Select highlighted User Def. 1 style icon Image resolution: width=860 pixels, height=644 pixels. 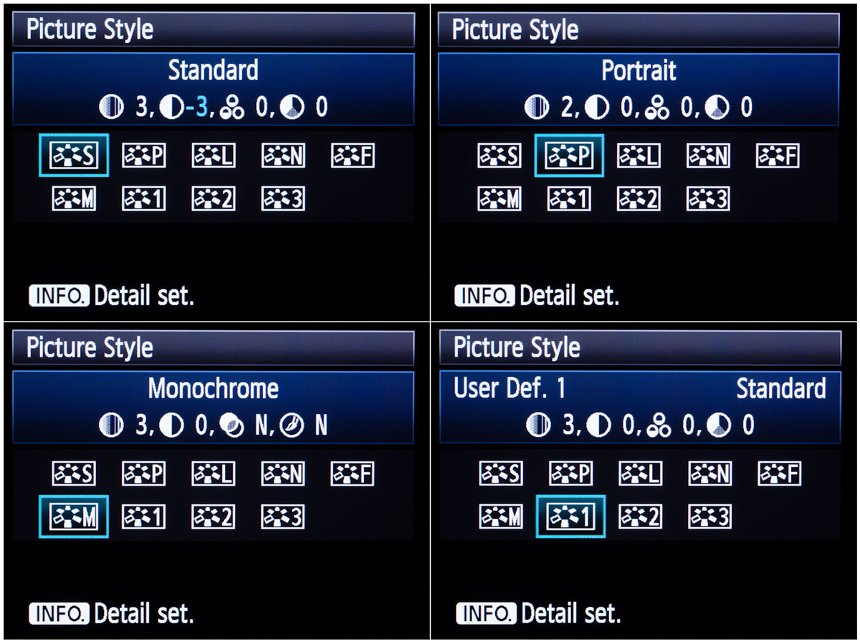click(x=570, y=516)
